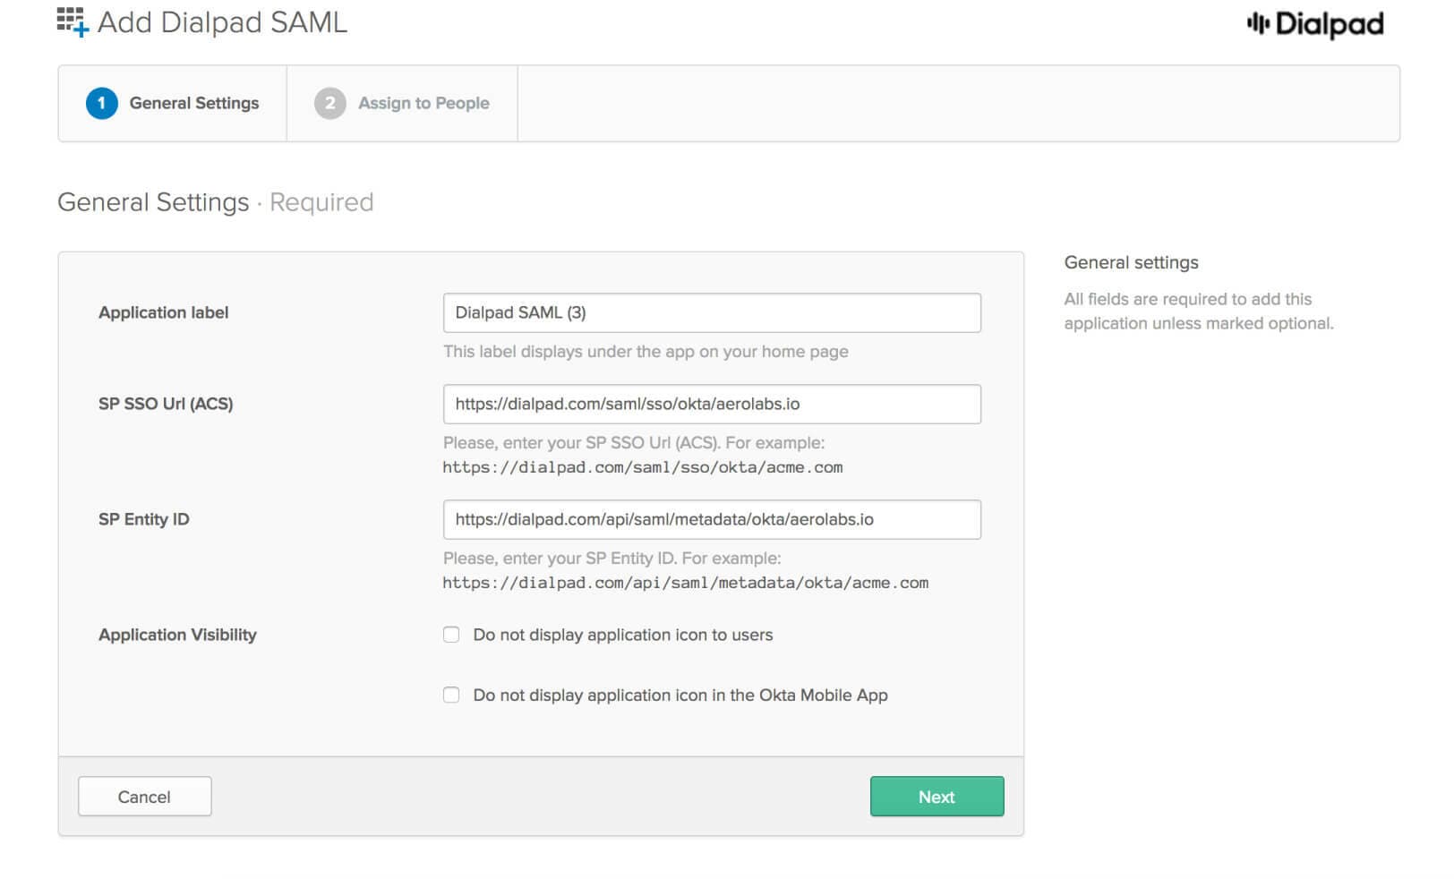Click the Add application grid icon
Image resolution: width=1454 pixels, height=879 pixels.
click(73, 21)
